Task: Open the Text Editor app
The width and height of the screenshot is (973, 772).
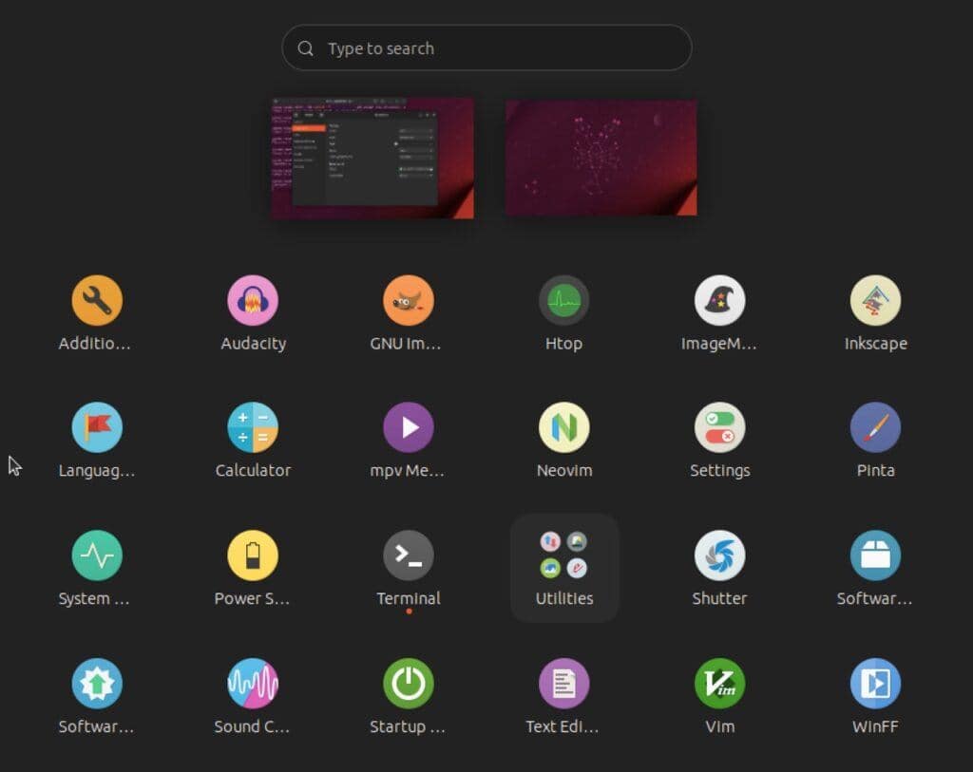Action: point(564,684)
